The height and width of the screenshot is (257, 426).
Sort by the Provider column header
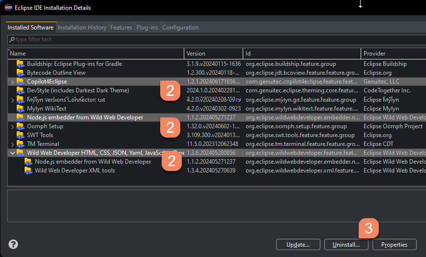(x=394, y=54)
